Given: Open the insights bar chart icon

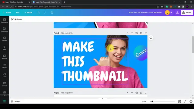Looking at the screenshot, I should click(177, 13).
